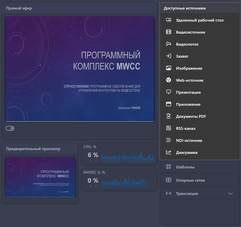Screen dimensions: 241x227
Task: Click the chart icon for Диаграмма
Action: [169, 152]
